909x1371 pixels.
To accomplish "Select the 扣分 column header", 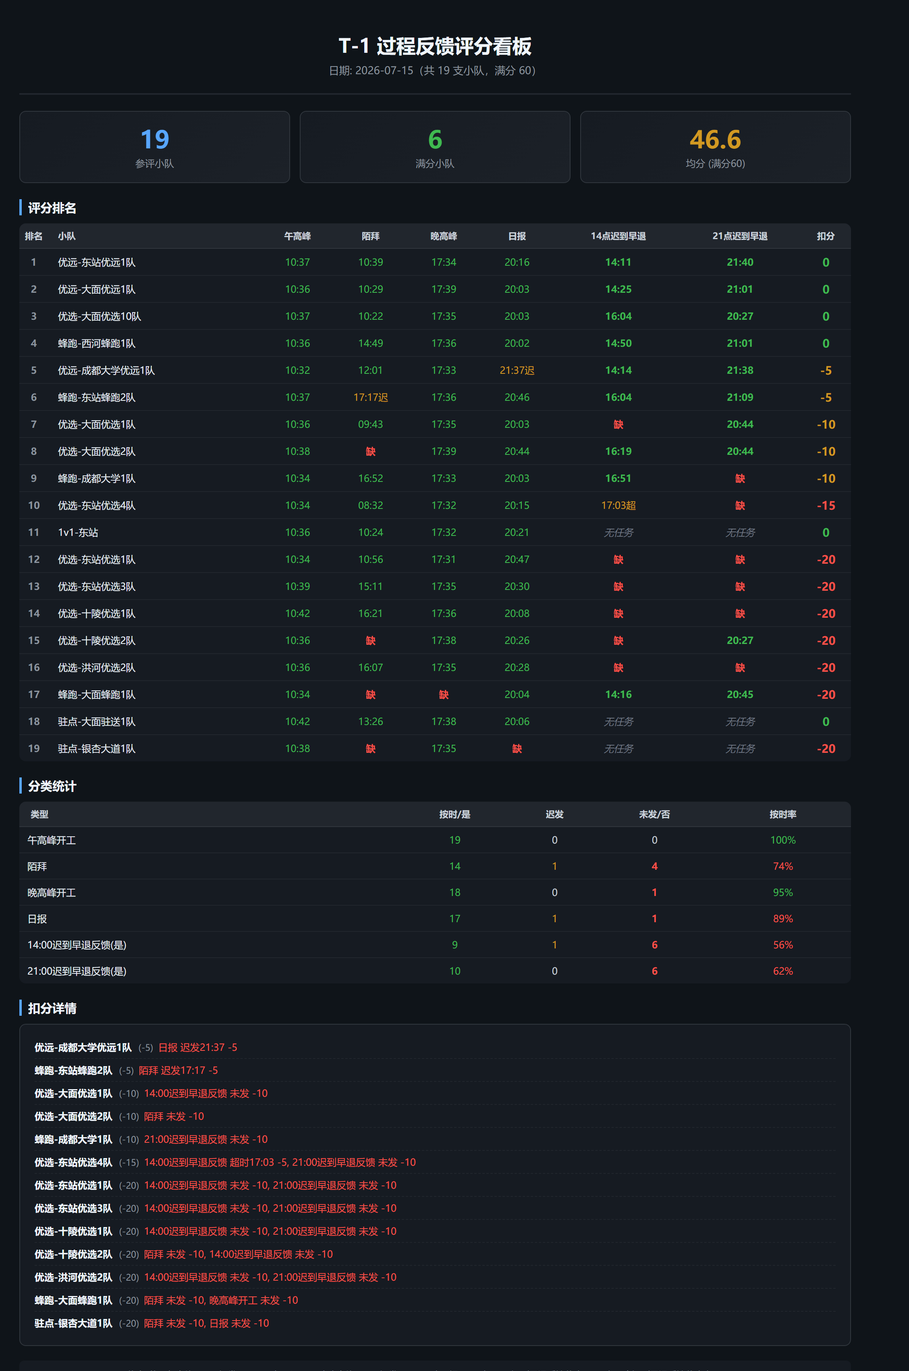I will pyautogui.click(x=826, y=236).
